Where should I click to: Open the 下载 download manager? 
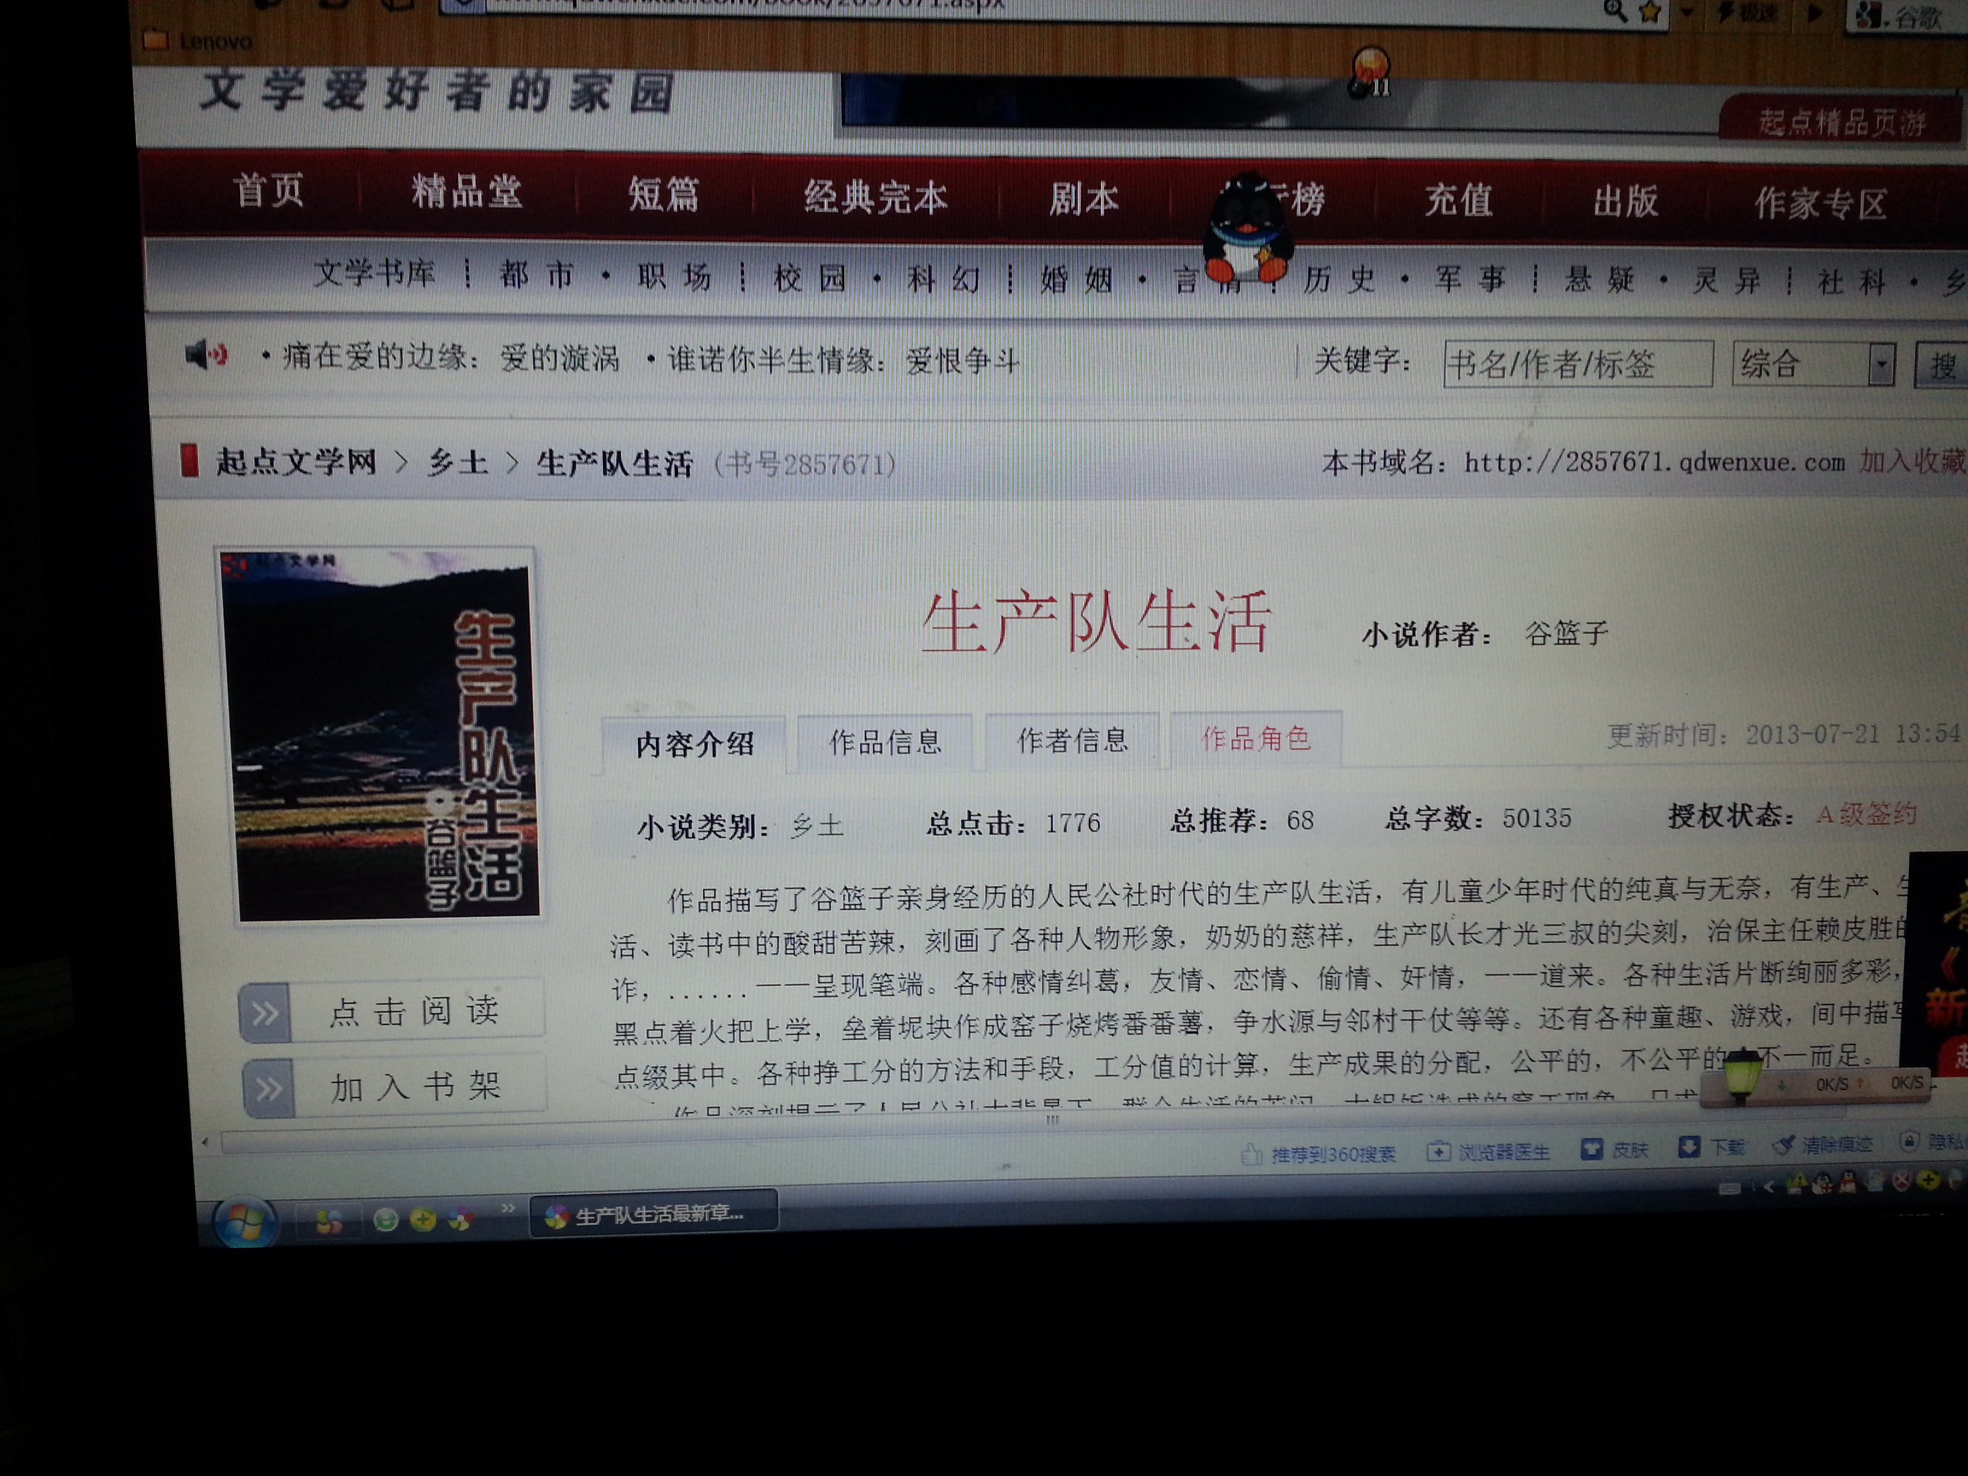pyautogui.click(x=1689, y=1147)
